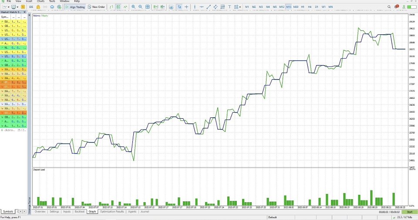Select the crosshair tool
This screenshot has width=418, height=220.
[186, 7]
